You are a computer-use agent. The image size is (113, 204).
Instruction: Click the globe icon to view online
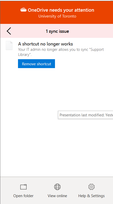pos(57,187)
